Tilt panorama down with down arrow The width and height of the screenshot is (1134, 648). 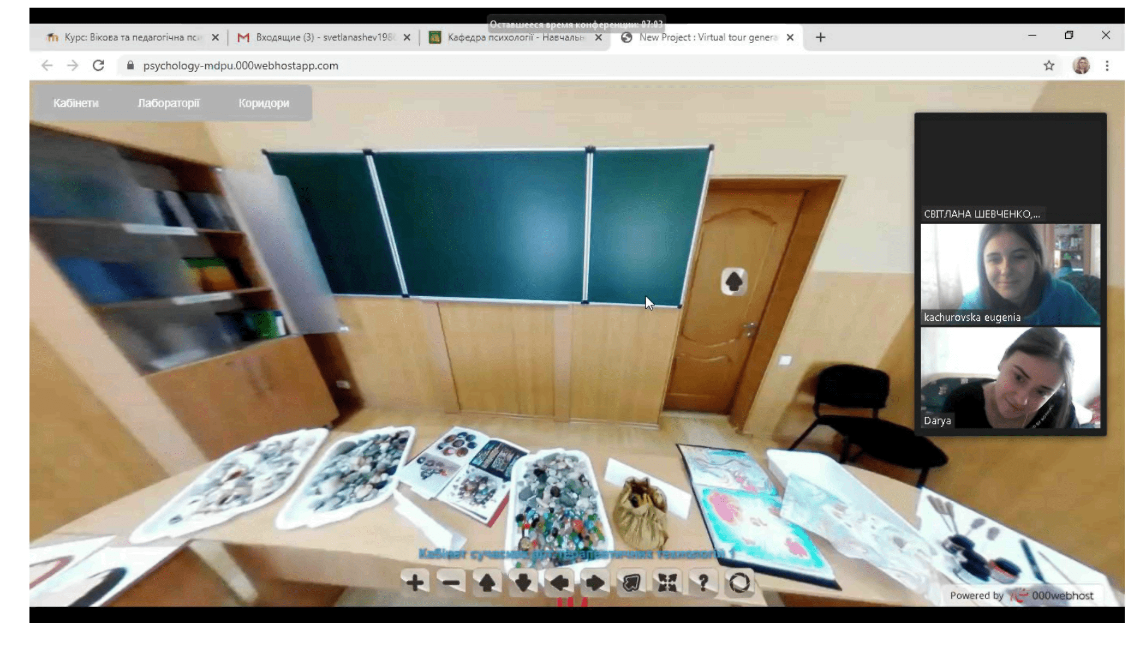coord(523,583)
